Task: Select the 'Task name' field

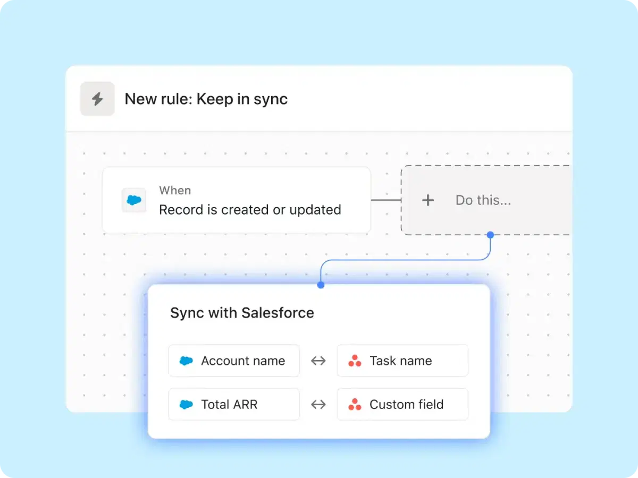Action: coord(402,361)
